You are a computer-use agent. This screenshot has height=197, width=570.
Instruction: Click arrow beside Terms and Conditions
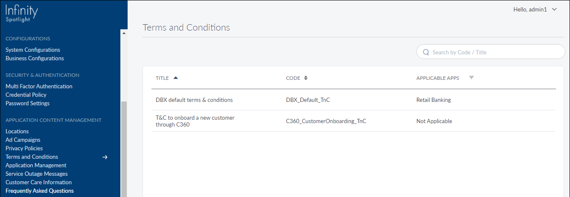coord(105,157)
